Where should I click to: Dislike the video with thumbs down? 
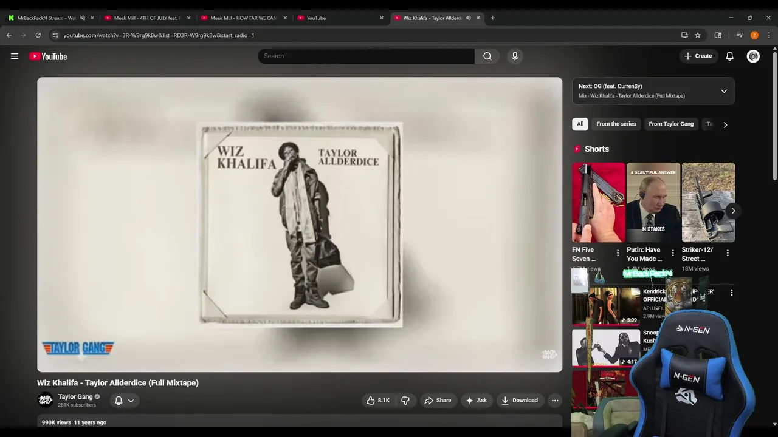(405, 401)
